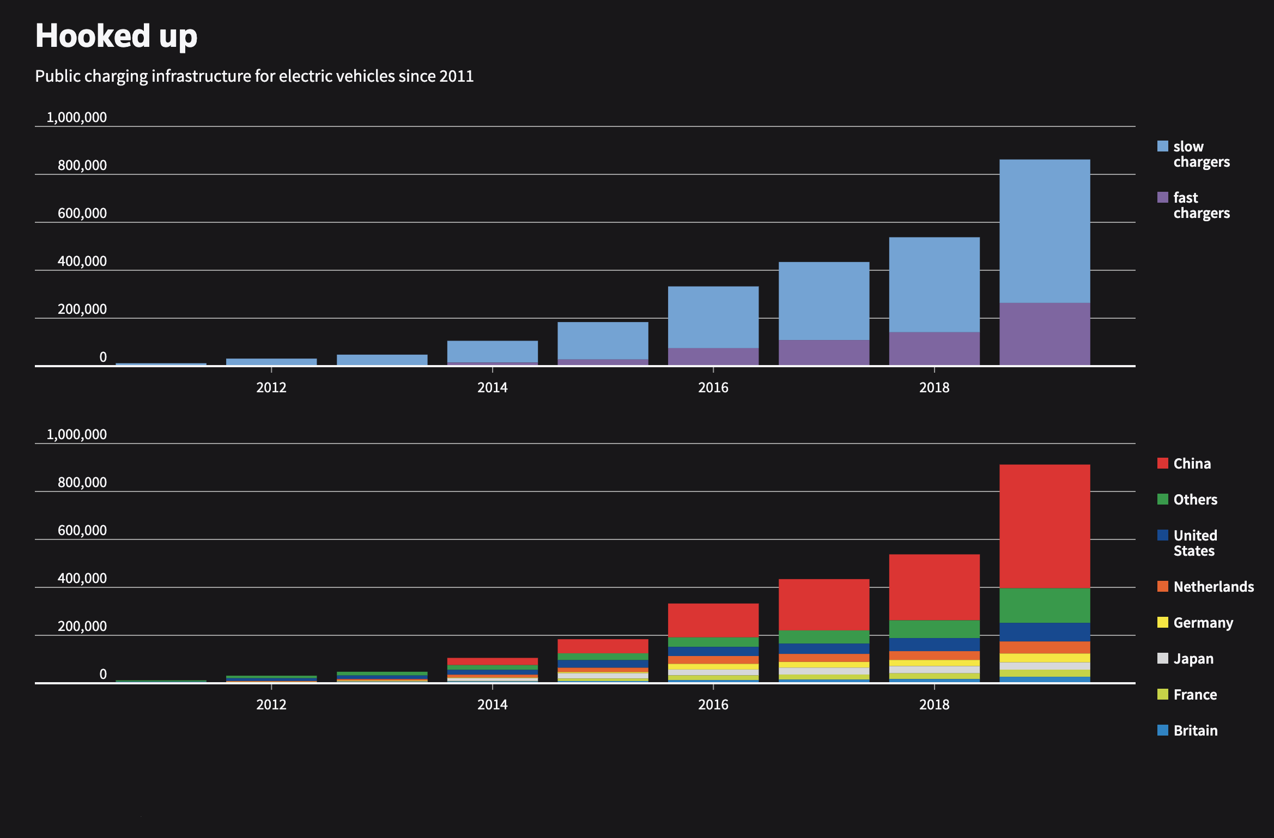Click the fast chargers legend swatch
Image resolution: width=1274 pixels, height=838 pixels.
(x=1162, y=197)
